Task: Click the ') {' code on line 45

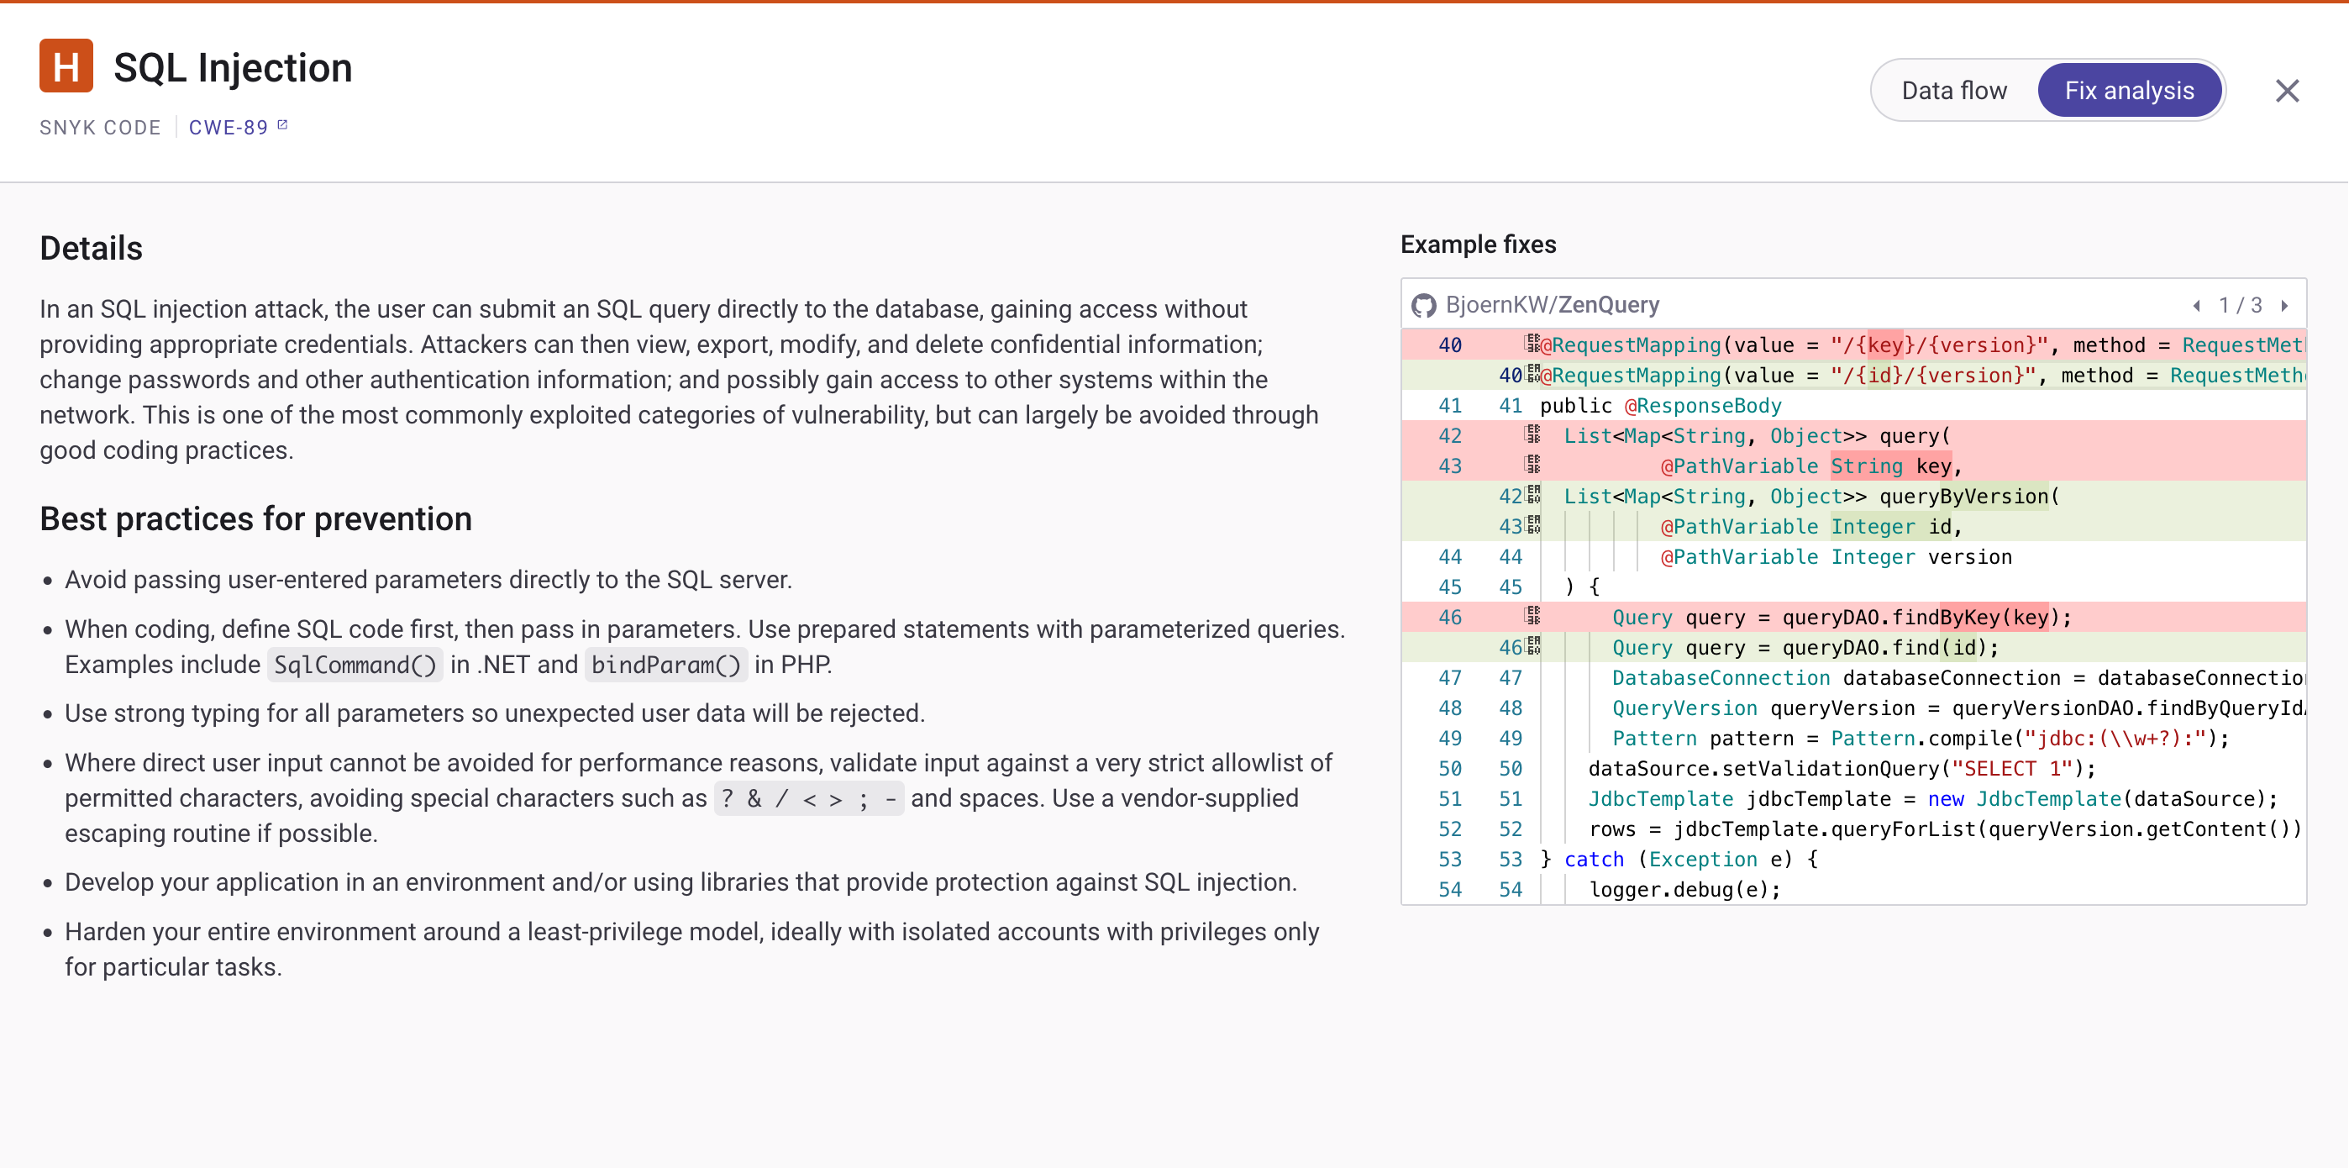Action: click(x=1581, y=587)
